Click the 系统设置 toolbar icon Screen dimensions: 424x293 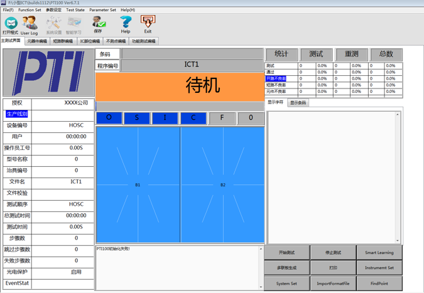pos(53,24)
